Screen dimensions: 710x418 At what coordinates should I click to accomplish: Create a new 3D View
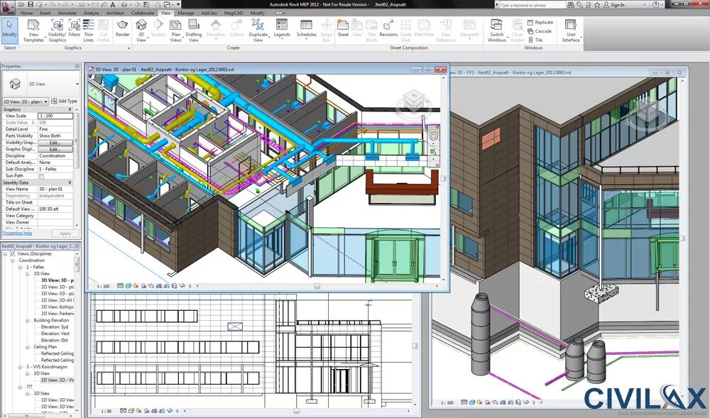coord(141,31)
